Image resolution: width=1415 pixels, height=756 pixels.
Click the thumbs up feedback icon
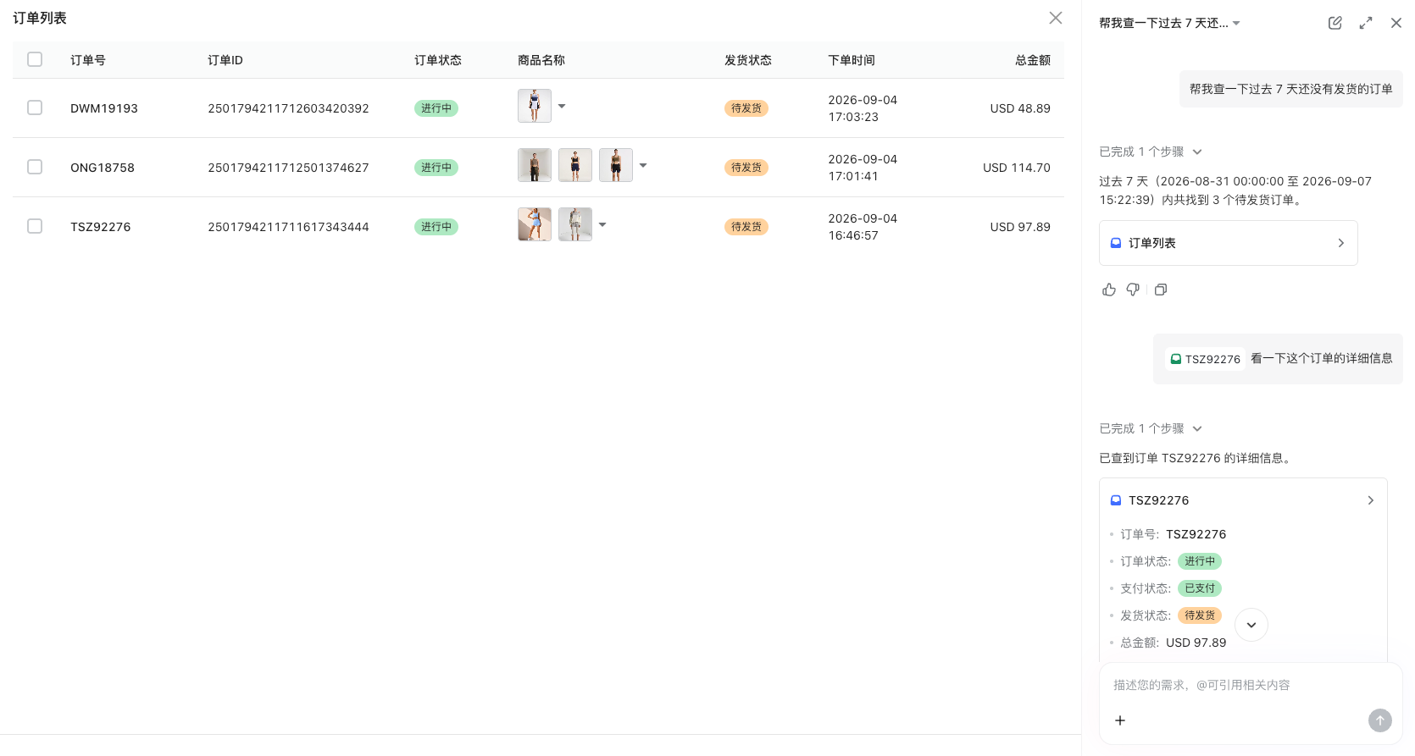coord(1109,290)
